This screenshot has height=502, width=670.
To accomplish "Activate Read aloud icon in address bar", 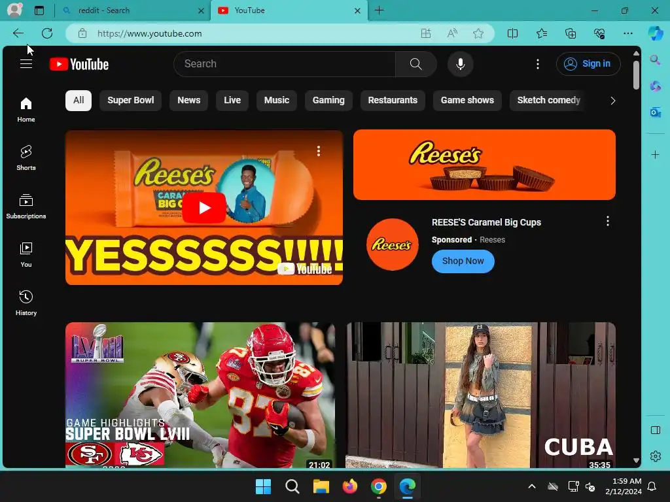I will point(452,33).
